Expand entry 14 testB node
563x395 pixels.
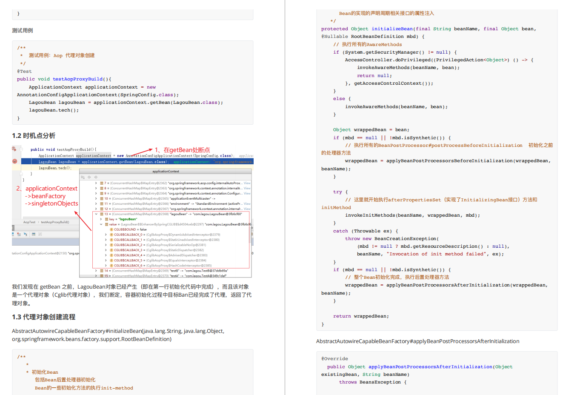coord(96,271)
